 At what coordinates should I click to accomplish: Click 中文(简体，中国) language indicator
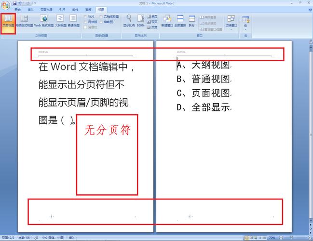(53, 238)
